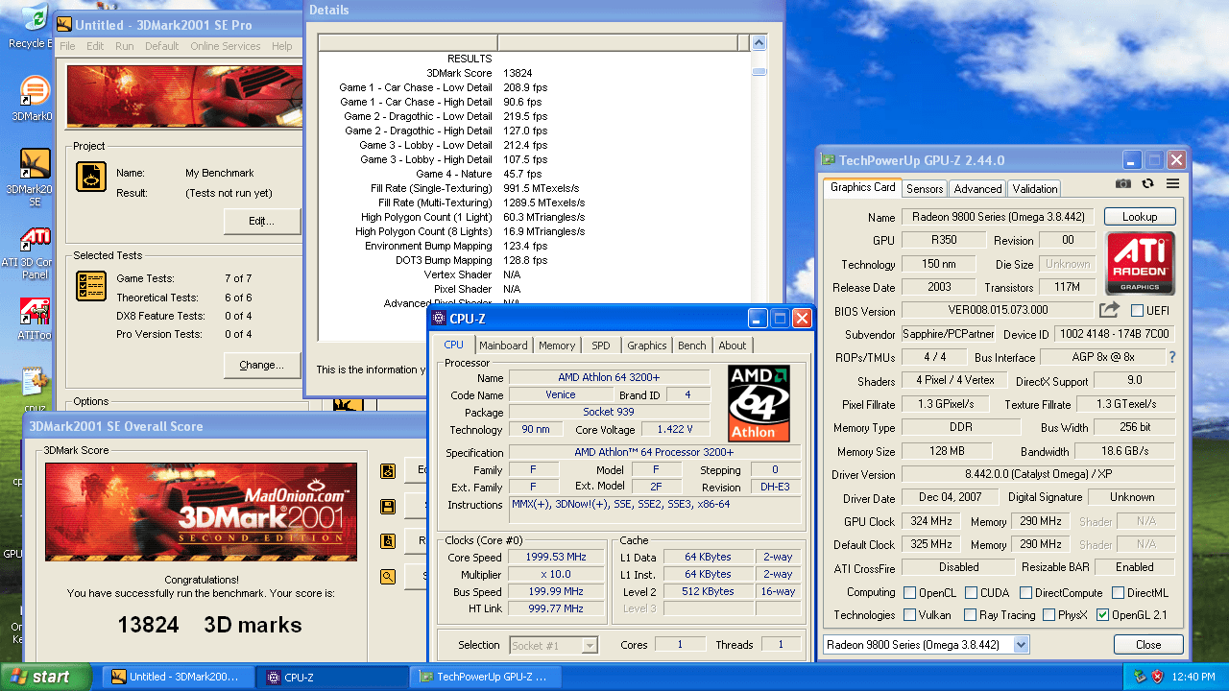The image size is (1229, 691).
Task: Click the red shield tray icon
Action: pyautogui.click(x=1158, y=677)
